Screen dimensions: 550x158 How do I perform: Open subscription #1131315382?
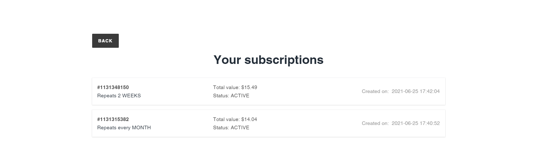click(x=113, y=119)
